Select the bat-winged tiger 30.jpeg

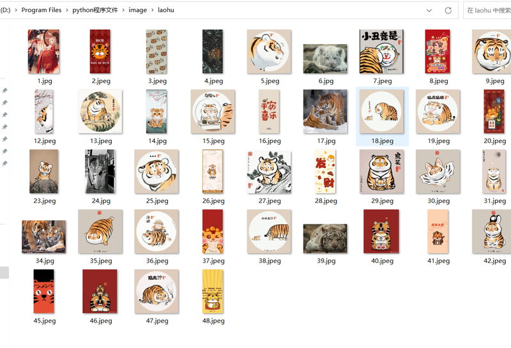[438, 172]
